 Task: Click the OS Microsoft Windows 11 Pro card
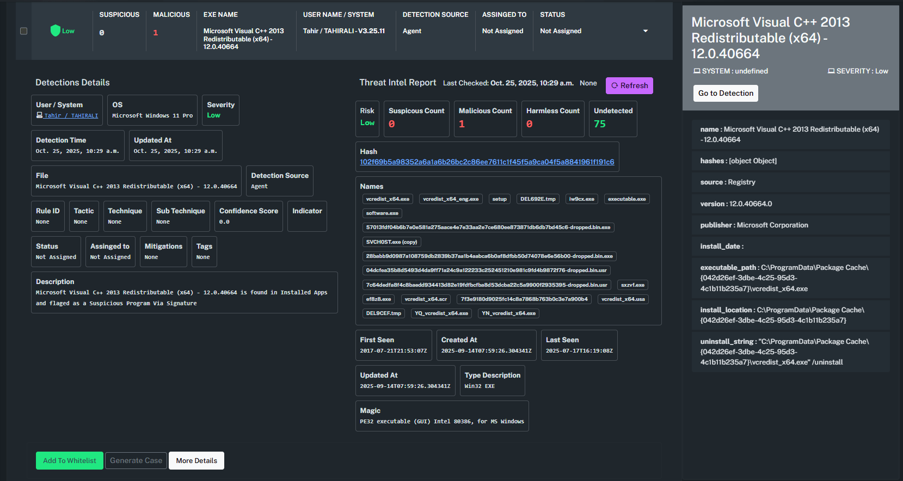point(152,110)
